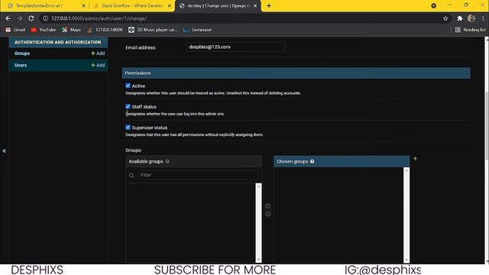This screenshot has width=489, height=275.
Task: Select the Change user Django tab
Action: (219, 5)
